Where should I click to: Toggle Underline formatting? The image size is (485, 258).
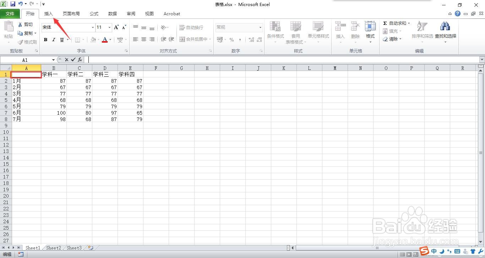coord(62,40)
